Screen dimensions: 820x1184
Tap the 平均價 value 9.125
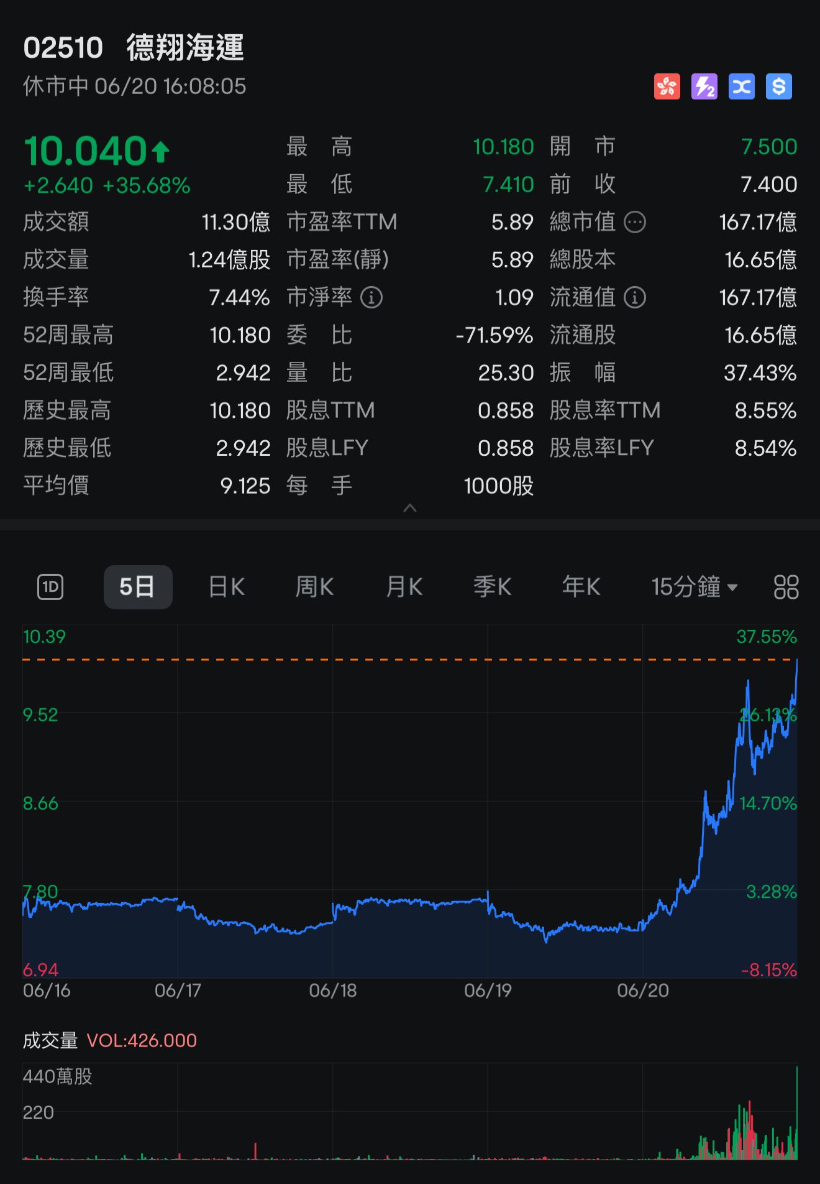pos(245,486)
